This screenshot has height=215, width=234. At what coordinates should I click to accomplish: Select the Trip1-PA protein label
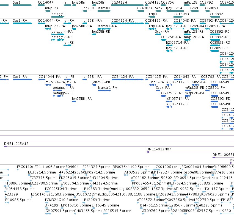[x=156, y=82]
